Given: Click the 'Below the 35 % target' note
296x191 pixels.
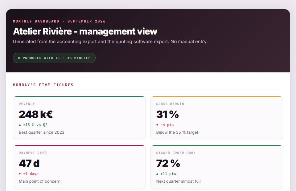Looking at the screenshot, I should (177, 132).
